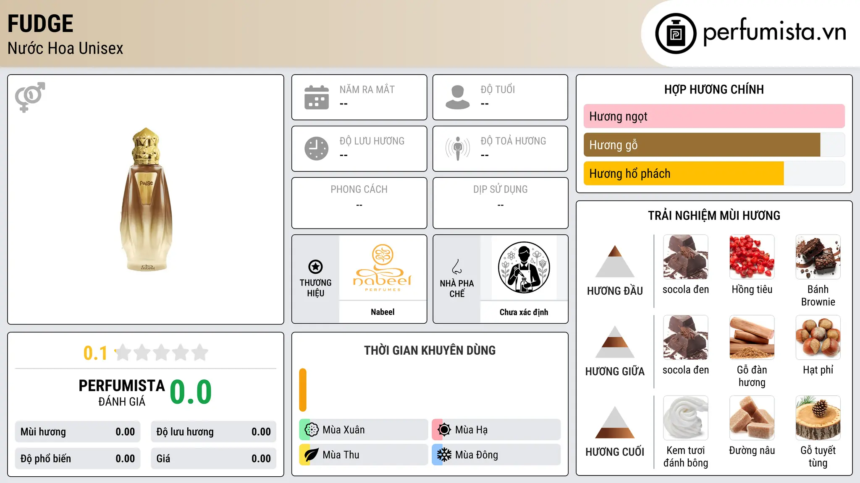Click the Hợp hương chính heading

[714, 89]
